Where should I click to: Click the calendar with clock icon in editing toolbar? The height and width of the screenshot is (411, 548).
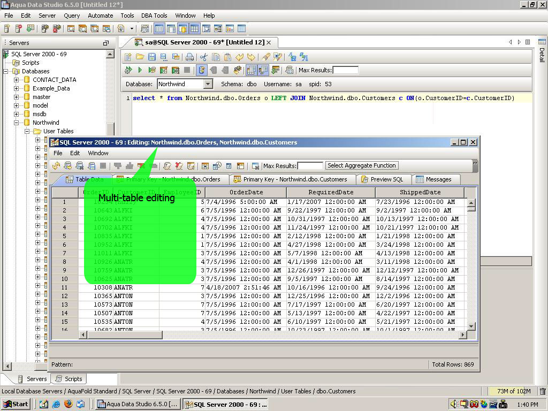tap(217, 166)
